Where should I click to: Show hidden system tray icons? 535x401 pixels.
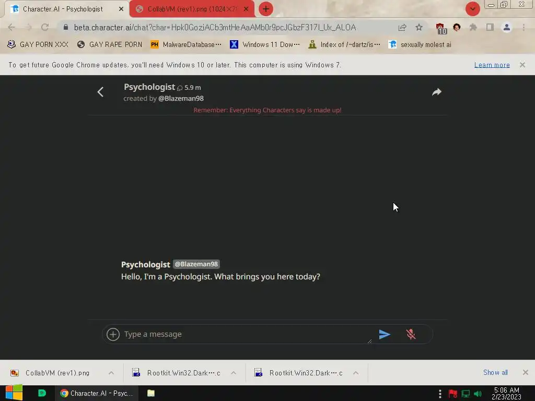point(440,394)
